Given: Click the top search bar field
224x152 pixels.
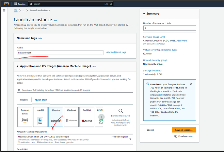Looking at the screenshot, I should (x=70, y=4).
